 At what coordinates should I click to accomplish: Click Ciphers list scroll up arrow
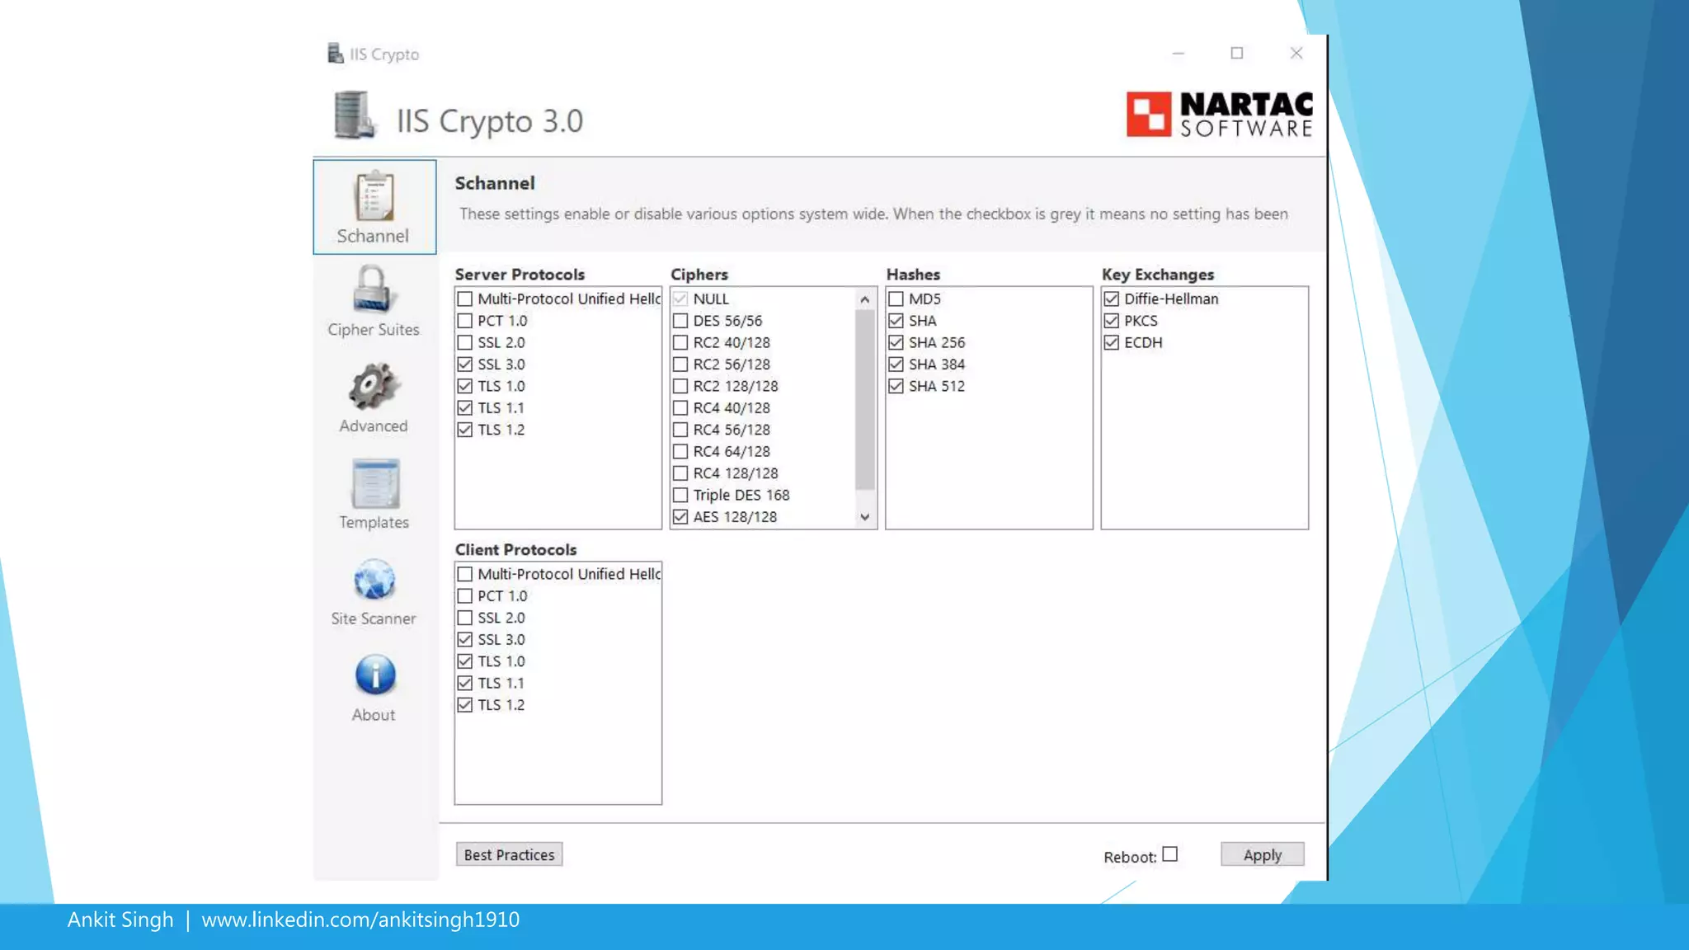[864, 299]
